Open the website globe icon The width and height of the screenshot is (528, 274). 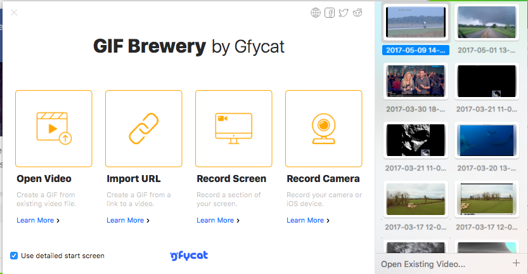[316, 13]
